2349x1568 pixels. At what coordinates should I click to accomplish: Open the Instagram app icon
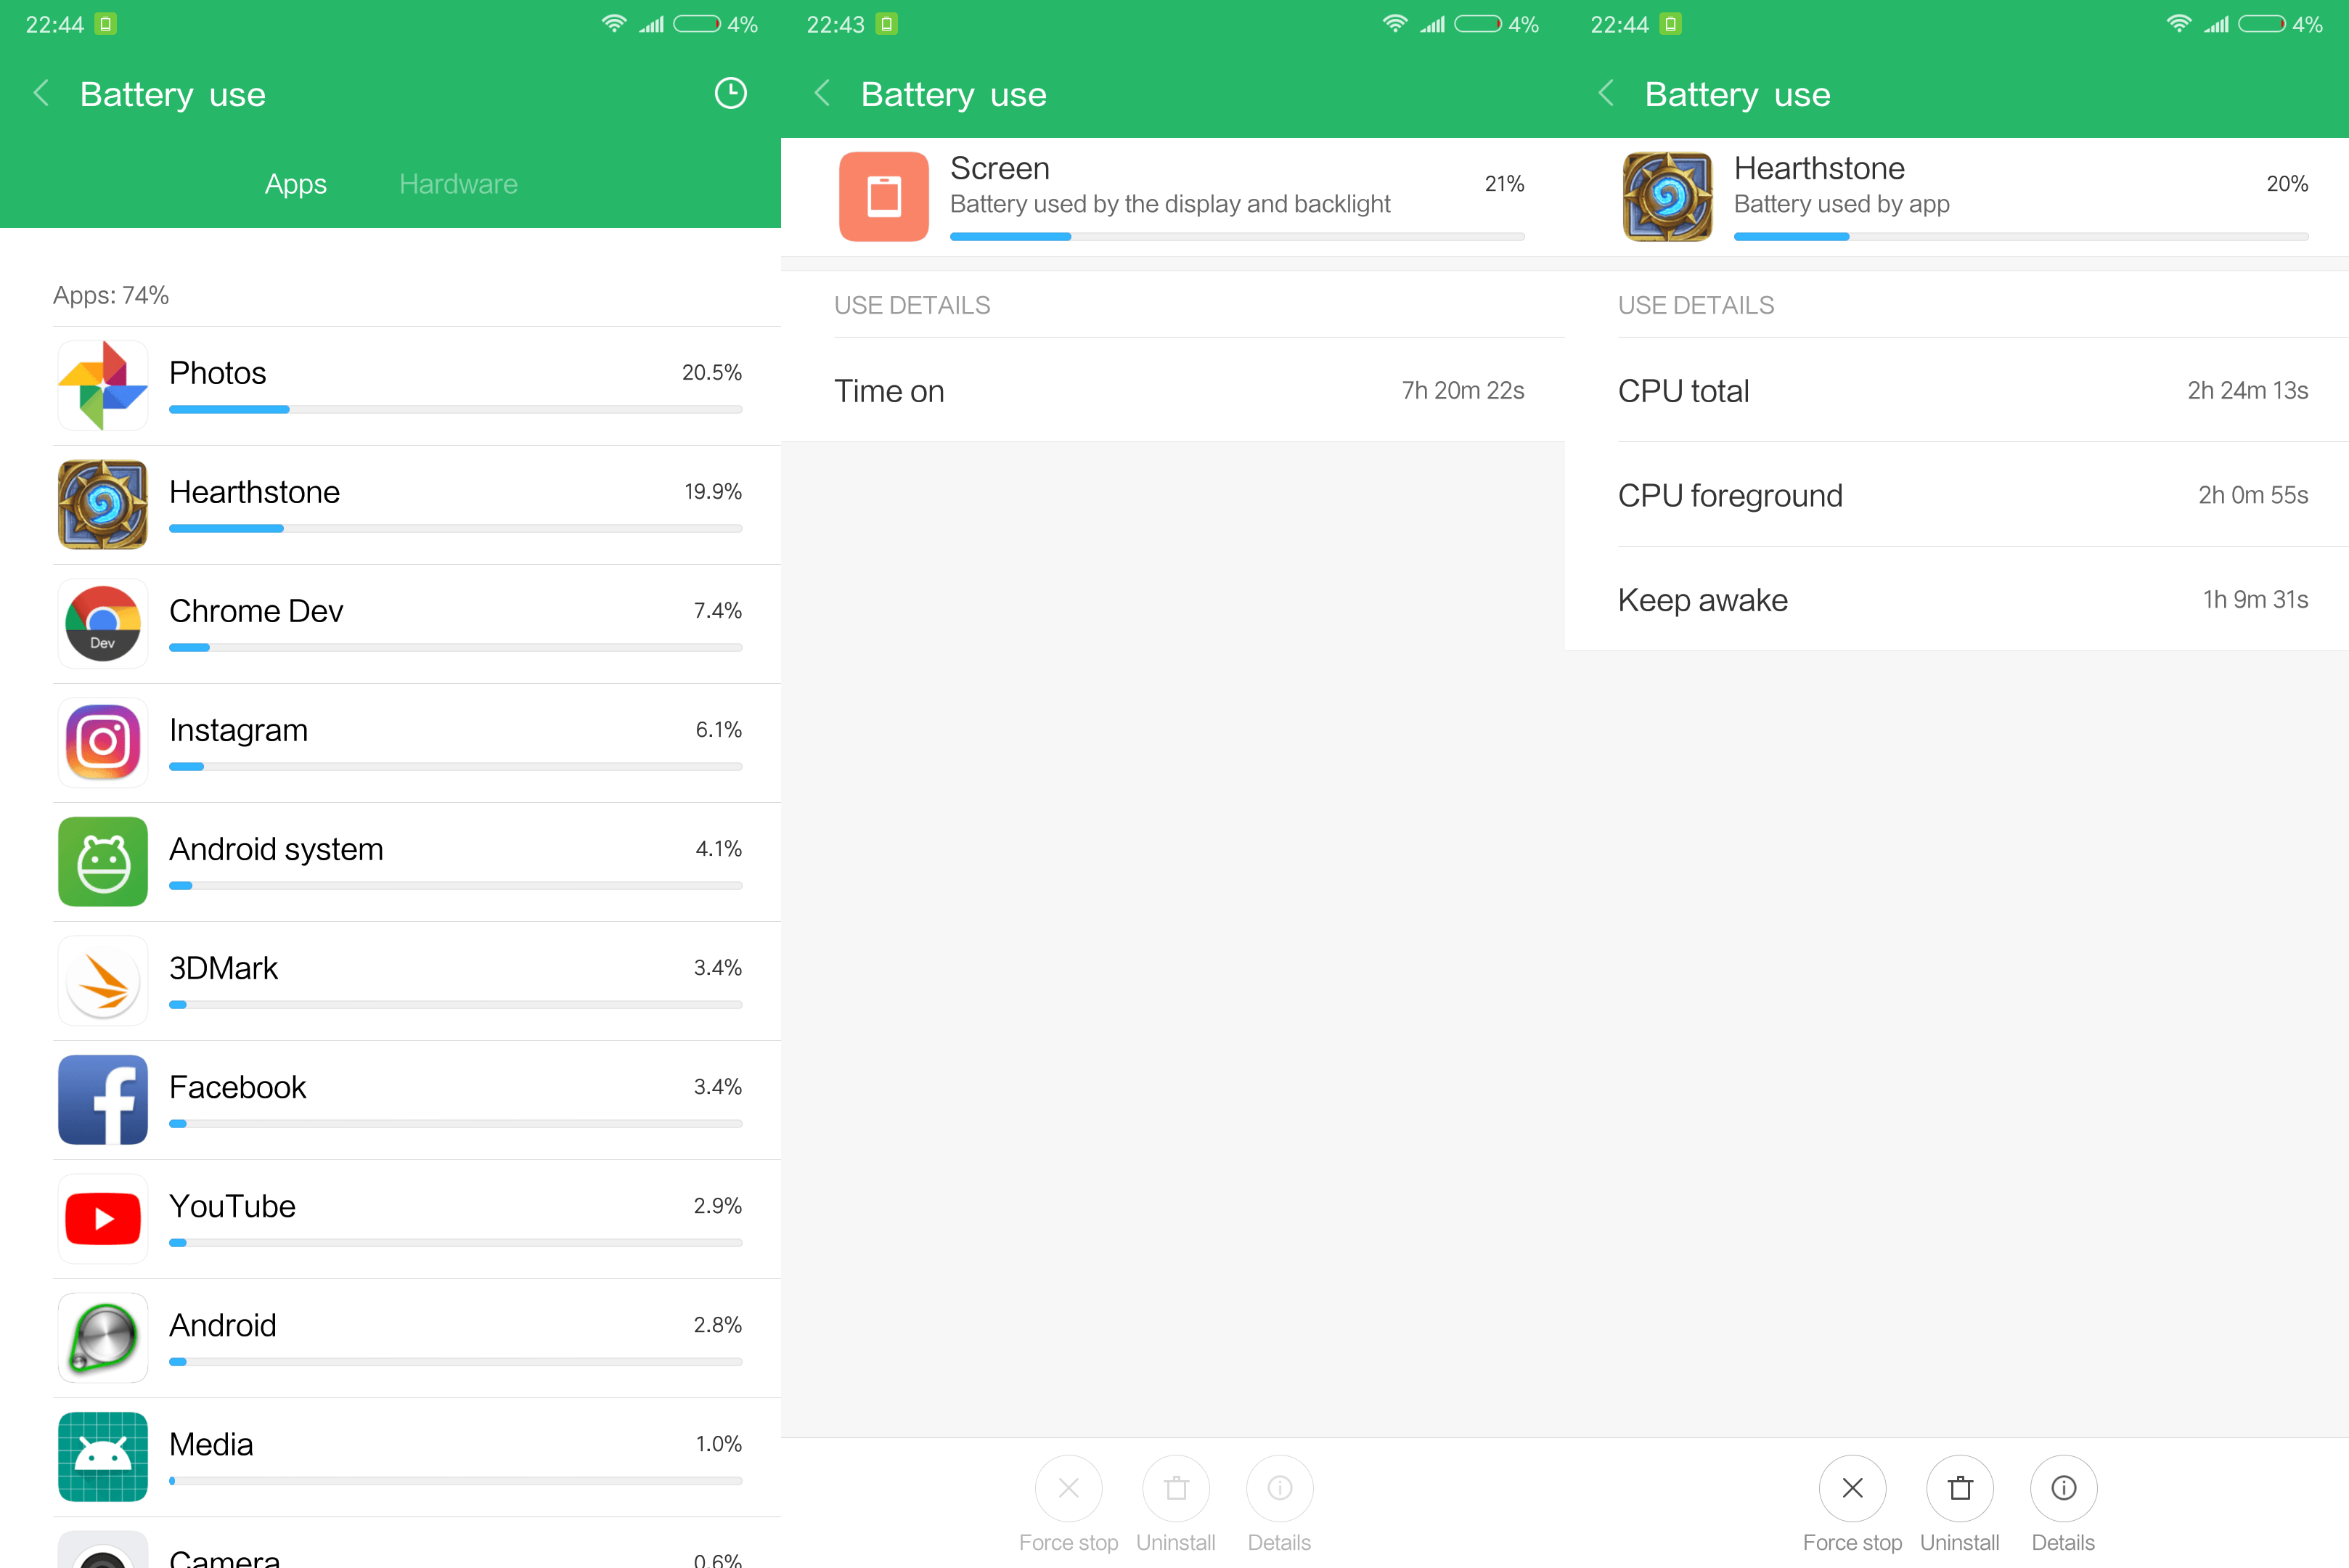click(102, 742)
